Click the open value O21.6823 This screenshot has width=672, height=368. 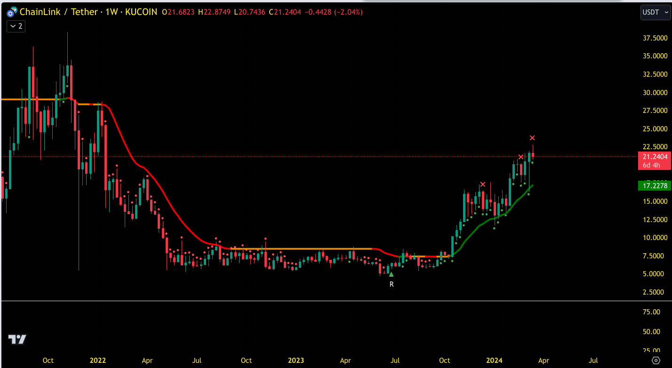pos(178,12)
